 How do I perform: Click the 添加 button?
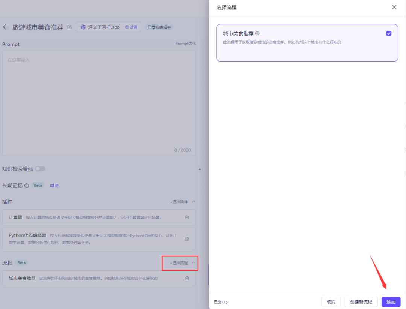pyautogui.click(x=391, y=302)
